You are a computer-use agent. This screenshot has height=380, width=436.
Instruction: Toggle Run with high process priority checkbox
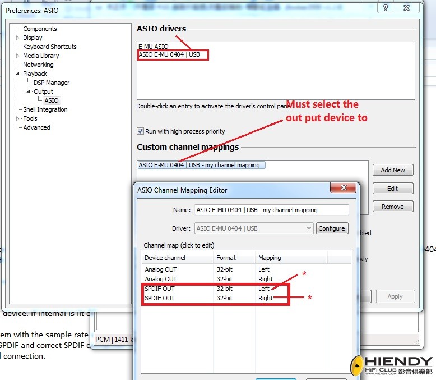pos(141,131)
